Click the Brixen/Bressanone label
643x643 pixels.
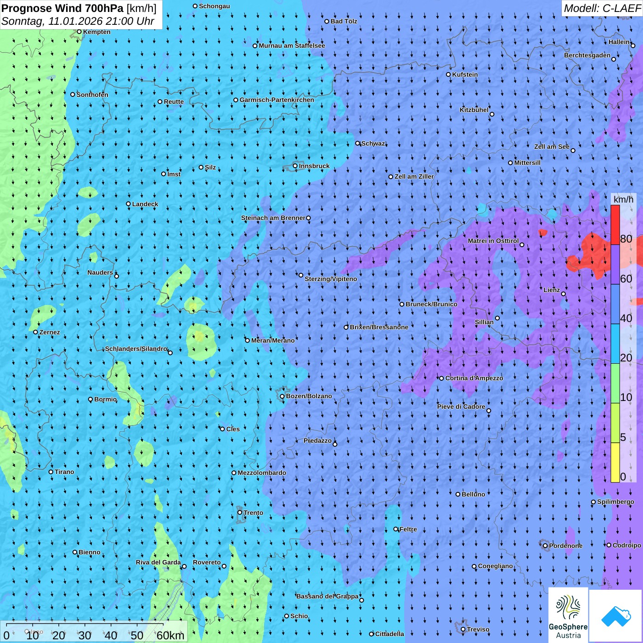pyautogui.click(x=379, y=327)
